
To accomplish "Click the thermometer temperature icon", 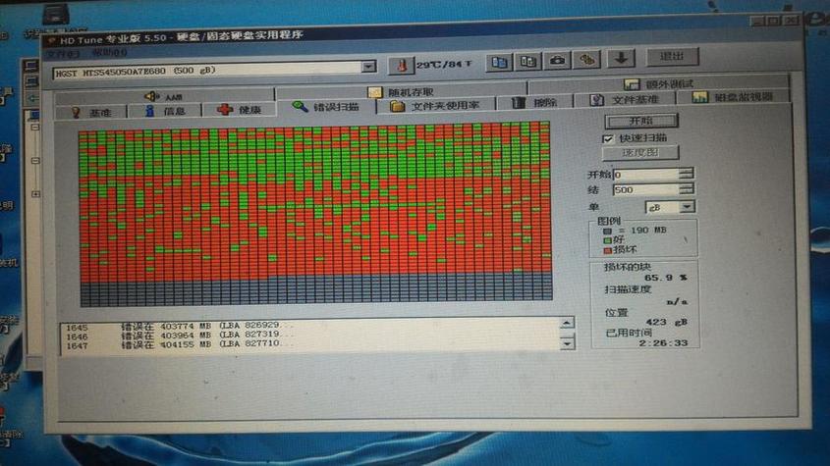I will [401, 66].
